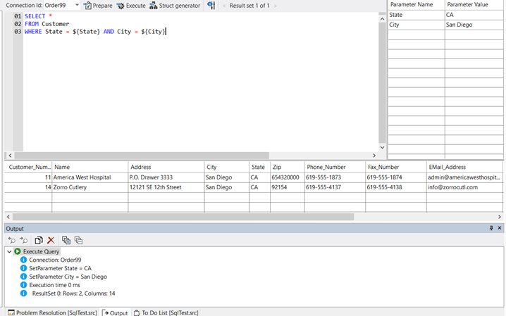Click the EMail_Address column header

coord(464,167)
